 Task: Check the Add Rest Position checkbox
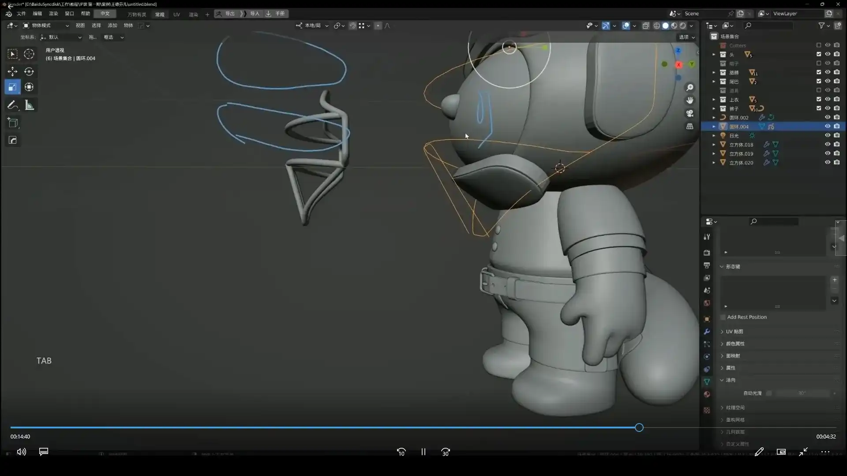pyautogui.click(x=723, y=317)
